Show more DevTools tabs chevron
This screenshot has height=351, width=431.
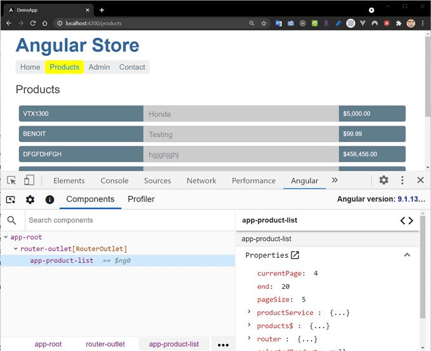[335, 181]
